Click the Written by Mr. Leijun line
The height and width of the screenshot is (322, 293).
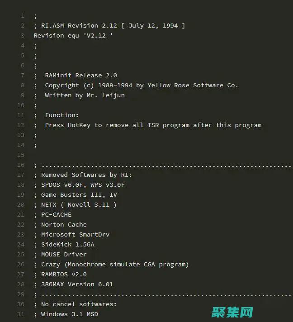pyautogui.click(x=85, y=95)
